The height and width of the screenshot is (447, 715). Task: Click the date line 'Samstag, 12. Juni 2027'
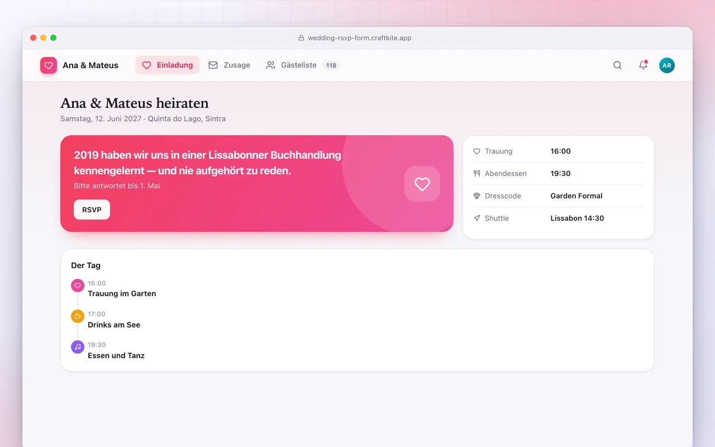pyautogui.click(x=102, y=118)
